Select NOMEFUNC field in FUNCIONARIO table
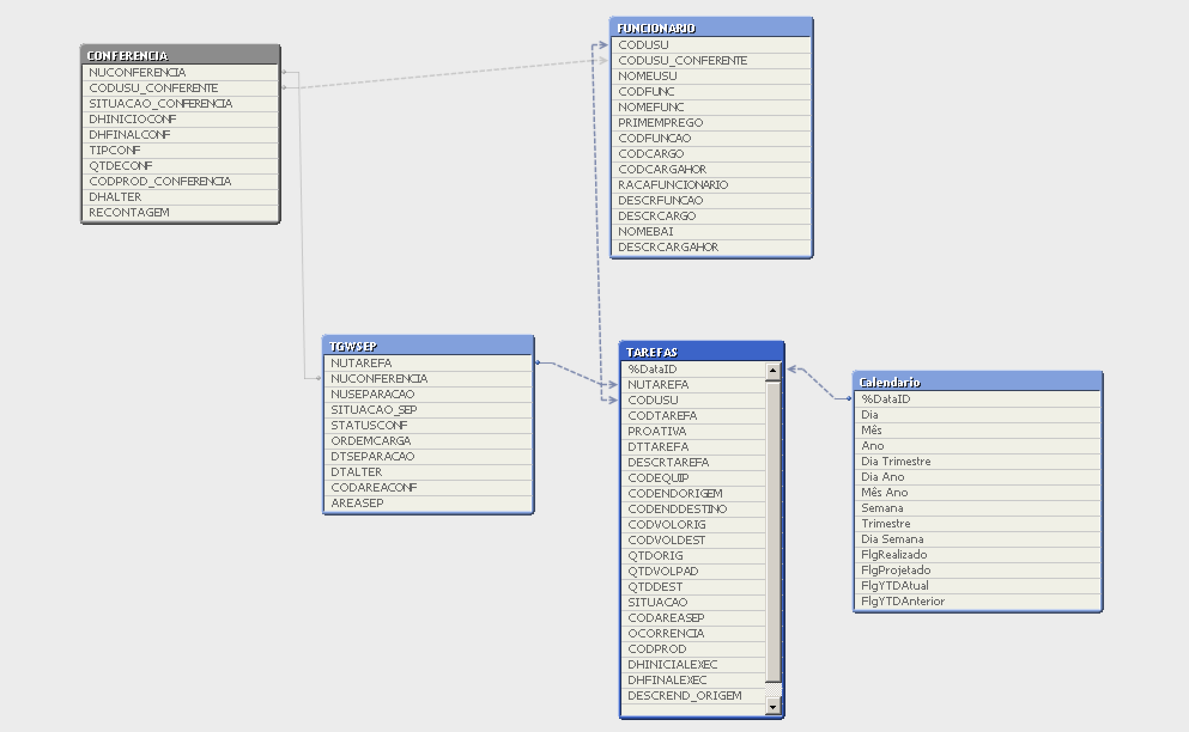This screenshot has height=732, width=1189. (651, 107)
